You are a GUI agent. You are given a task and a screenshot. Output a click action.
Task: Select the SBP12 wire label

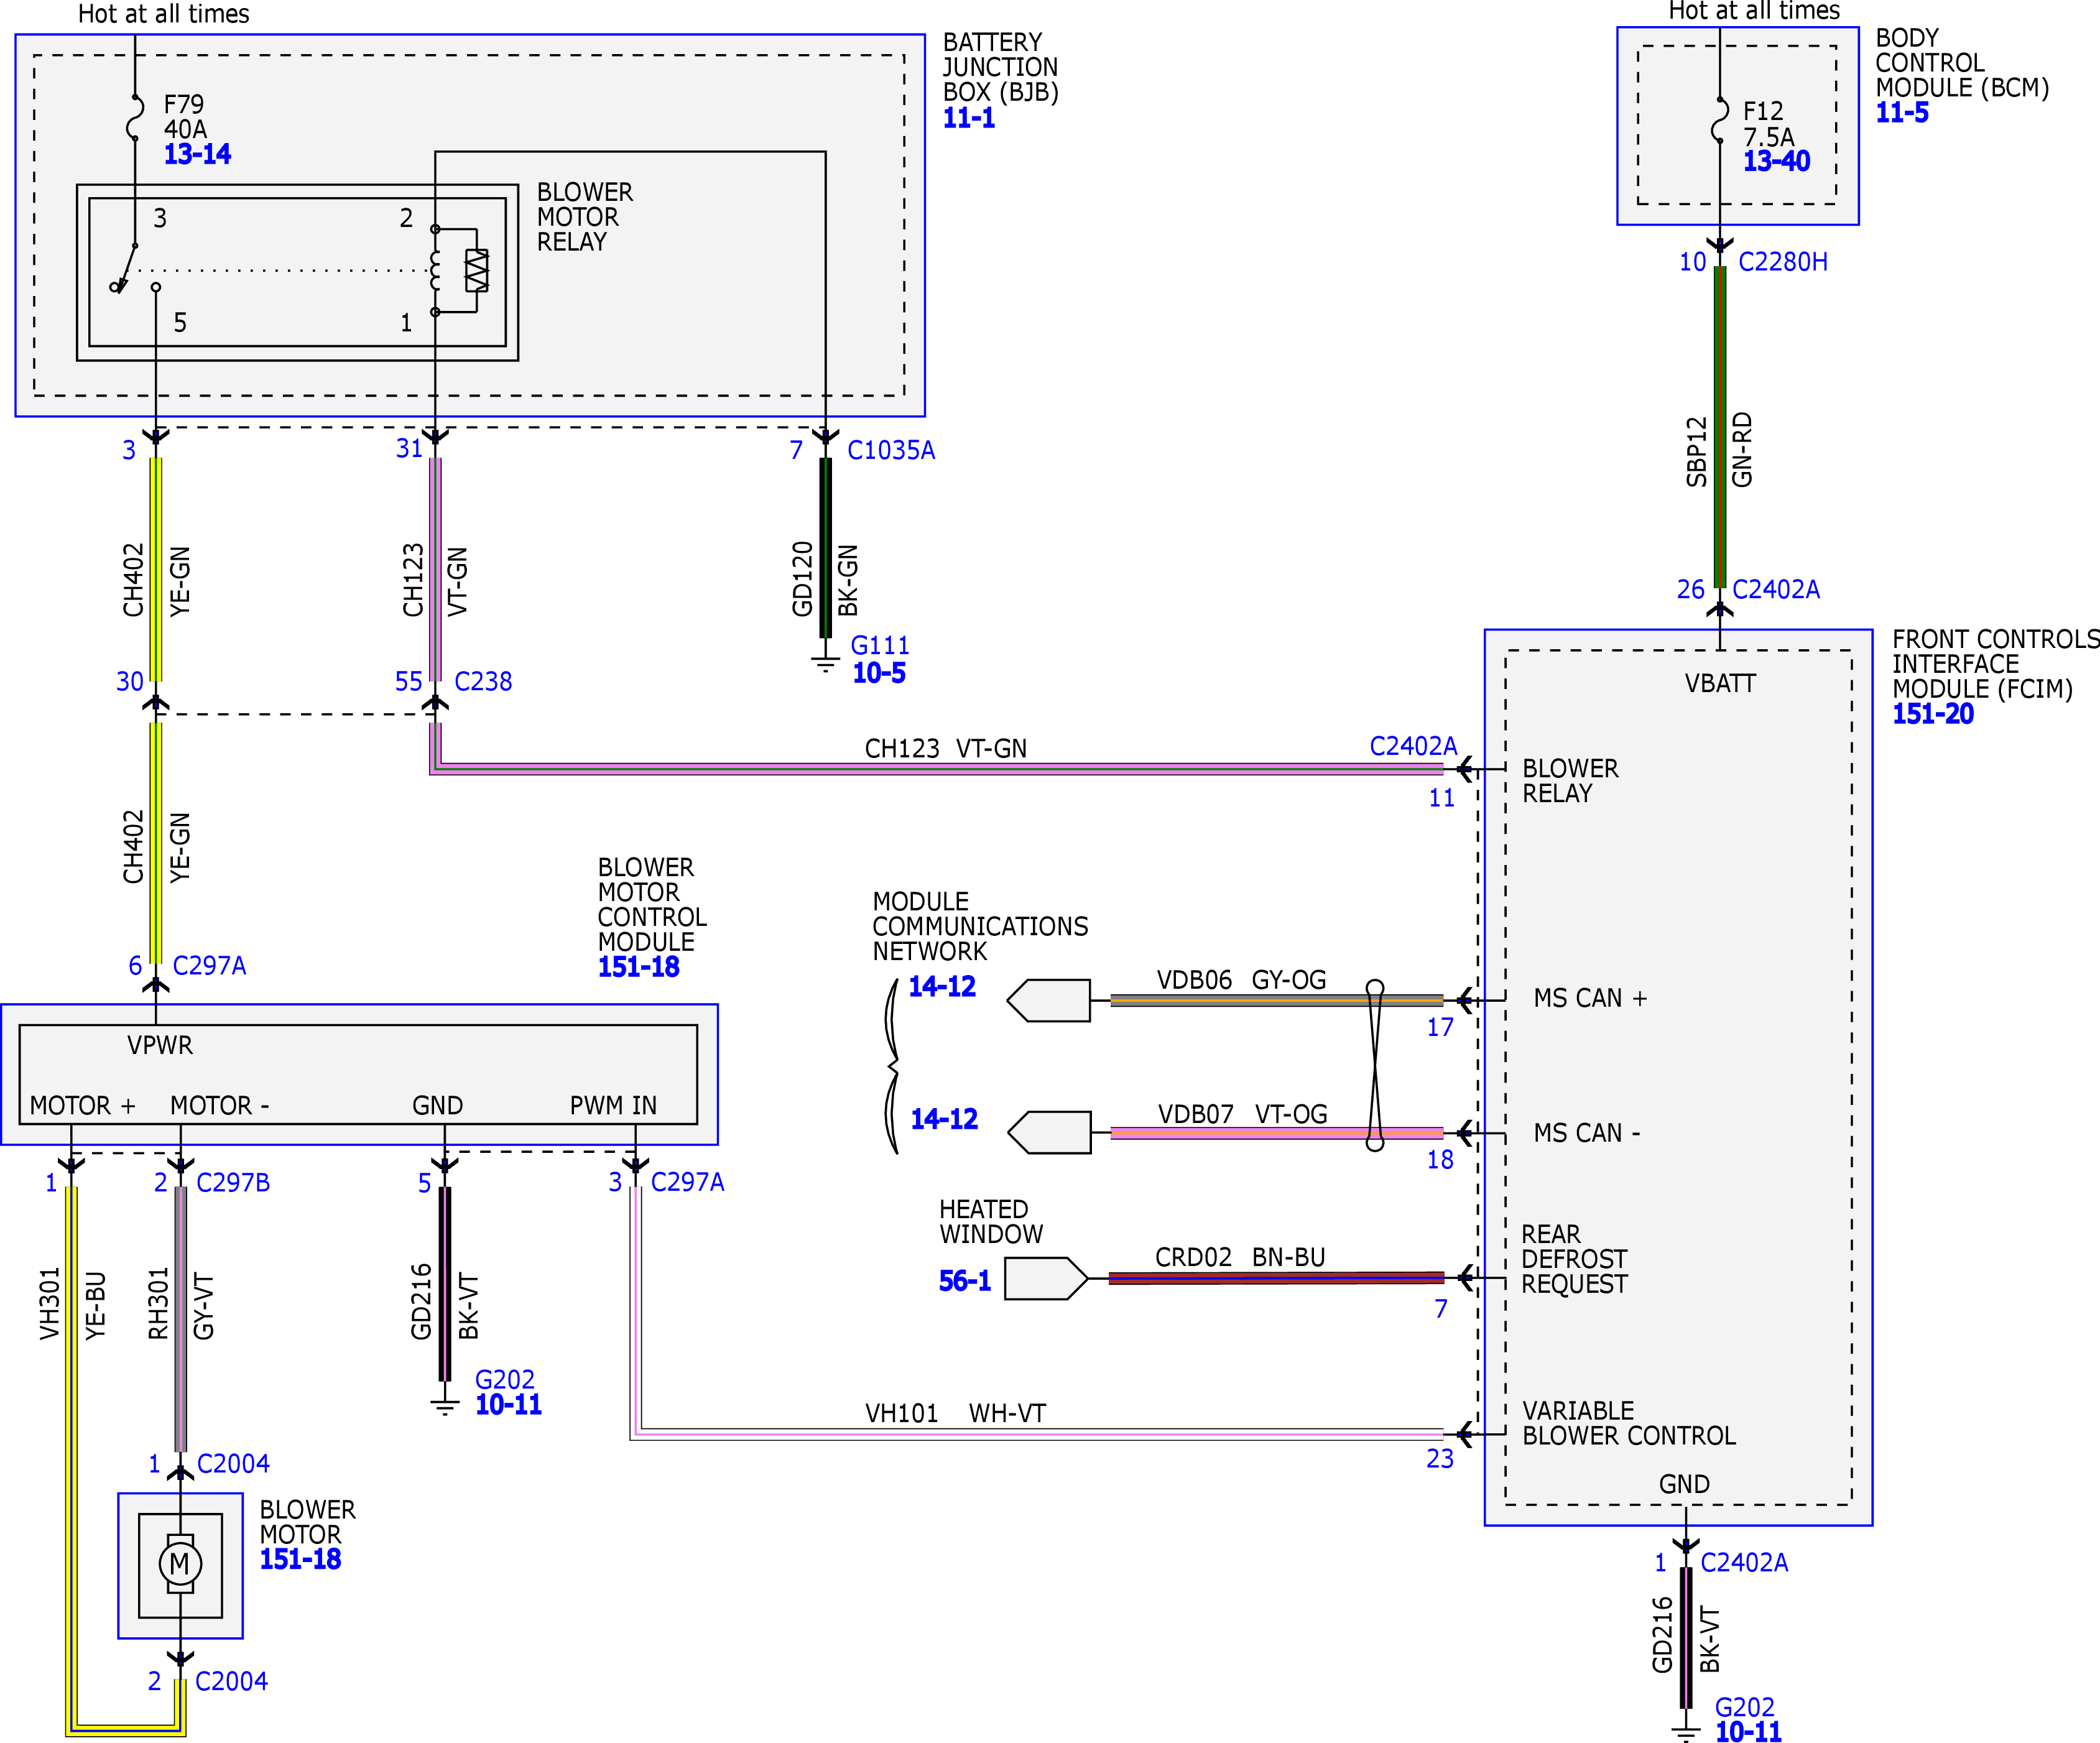[1697, 451]
